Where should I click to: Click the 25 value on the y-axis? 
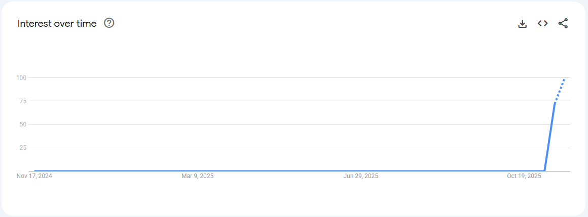[x=22, y=148]
